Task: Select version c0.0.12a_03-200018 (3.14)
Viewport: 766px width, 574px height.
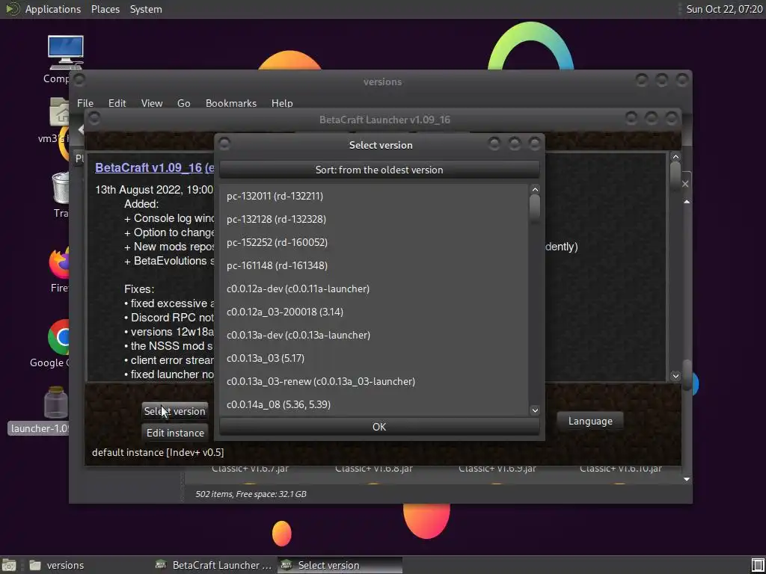Action: click(374, 312)
